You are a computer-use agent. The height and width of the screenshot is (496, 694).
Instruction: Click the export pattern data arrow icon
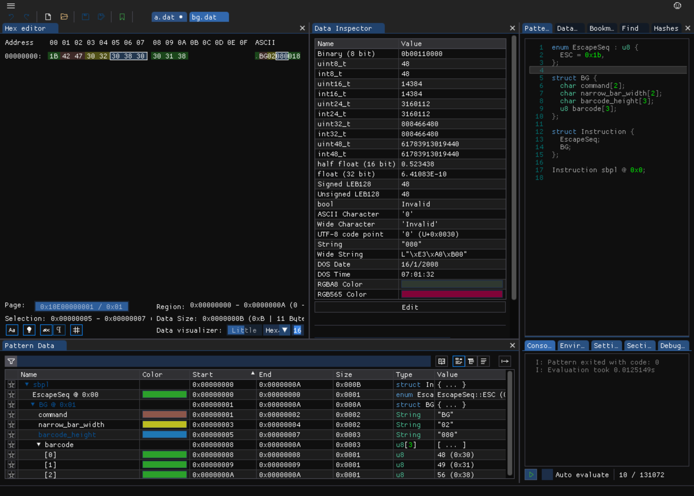(505, 361)
